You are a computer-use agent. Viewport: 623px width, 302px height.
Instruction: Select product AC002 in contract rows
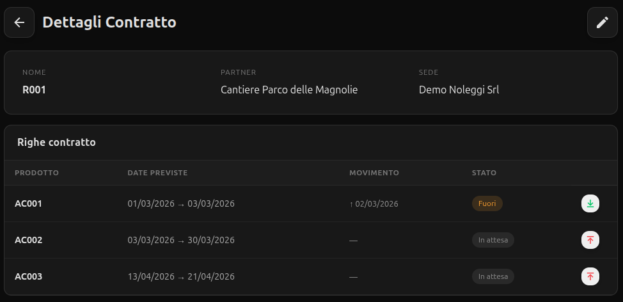pyautogui.click(x=28, y=240)
